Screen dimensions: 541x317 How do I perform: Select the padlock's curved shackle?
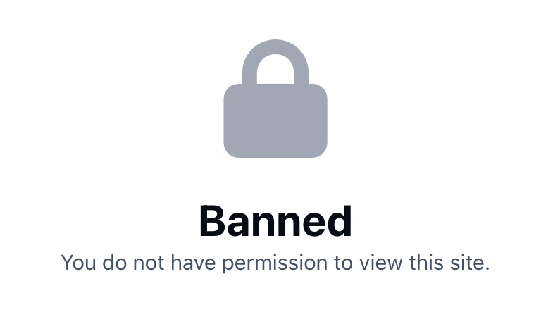click(275, 47)
